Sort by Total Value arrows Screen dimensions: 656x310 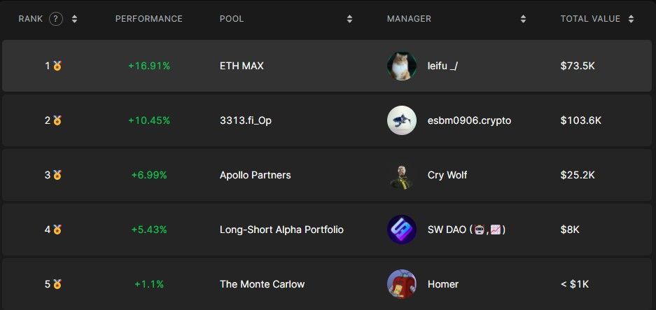631,19
